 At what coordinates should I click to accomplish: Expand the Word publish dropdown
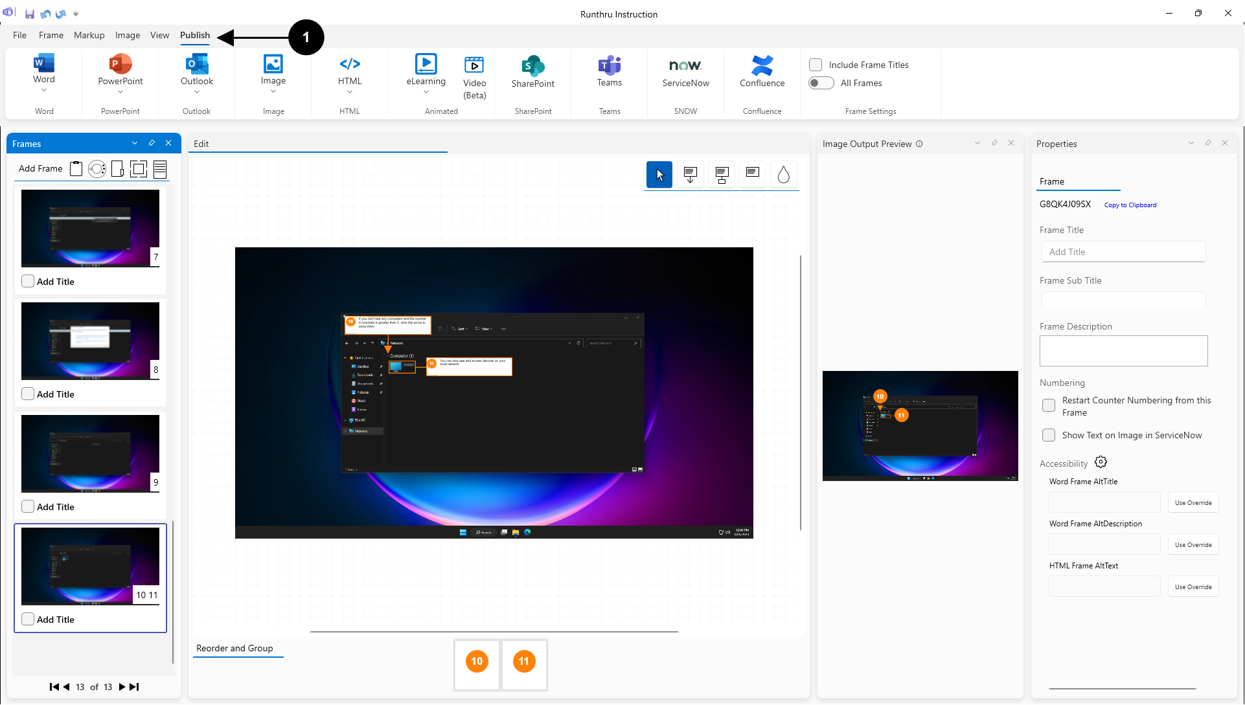tap(44, 91)
